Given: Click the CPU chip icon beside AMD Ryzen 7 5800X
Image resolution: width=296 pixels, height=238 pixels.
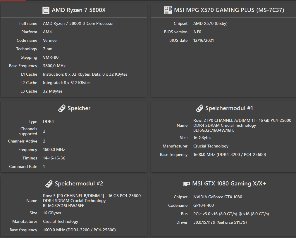Looking at the screenshot, I should tap(46, 10).
